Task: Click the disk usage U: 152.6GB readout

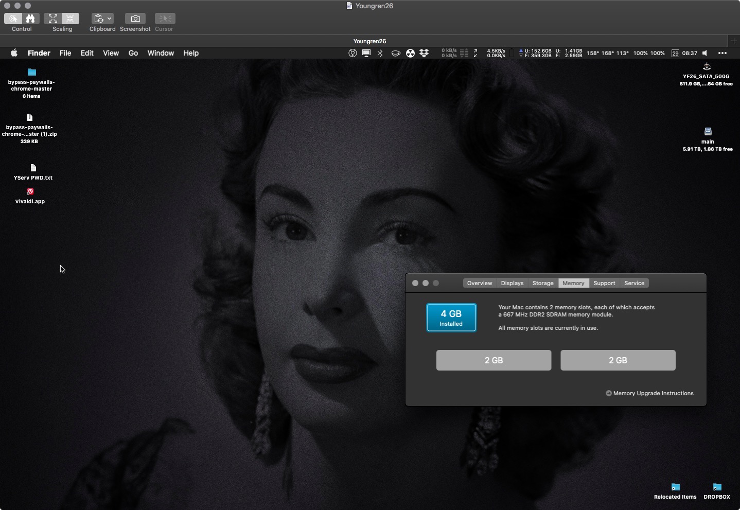Action: [x=535, y=53]
